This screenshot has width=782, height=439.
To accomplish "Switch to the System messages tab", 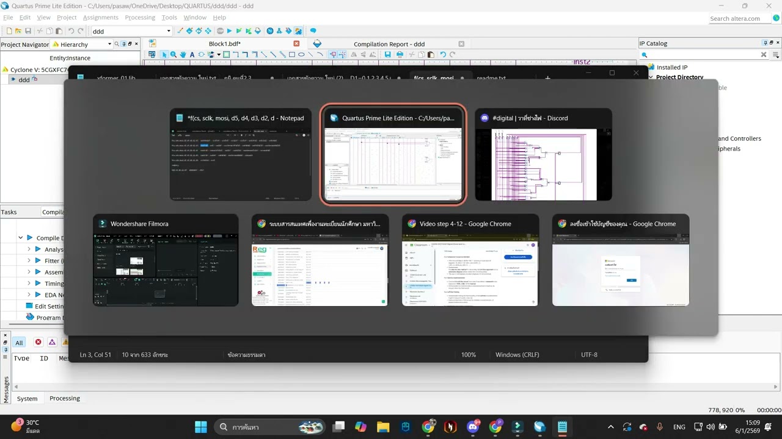I will (x=27, y=398).
